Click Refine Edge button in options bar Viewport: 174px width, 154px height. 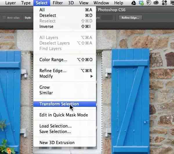point(130,18)
